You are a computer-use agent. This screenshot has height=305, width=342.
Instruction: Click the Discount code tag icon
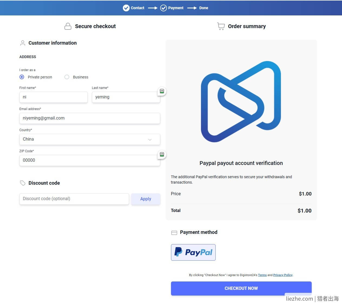23,183
